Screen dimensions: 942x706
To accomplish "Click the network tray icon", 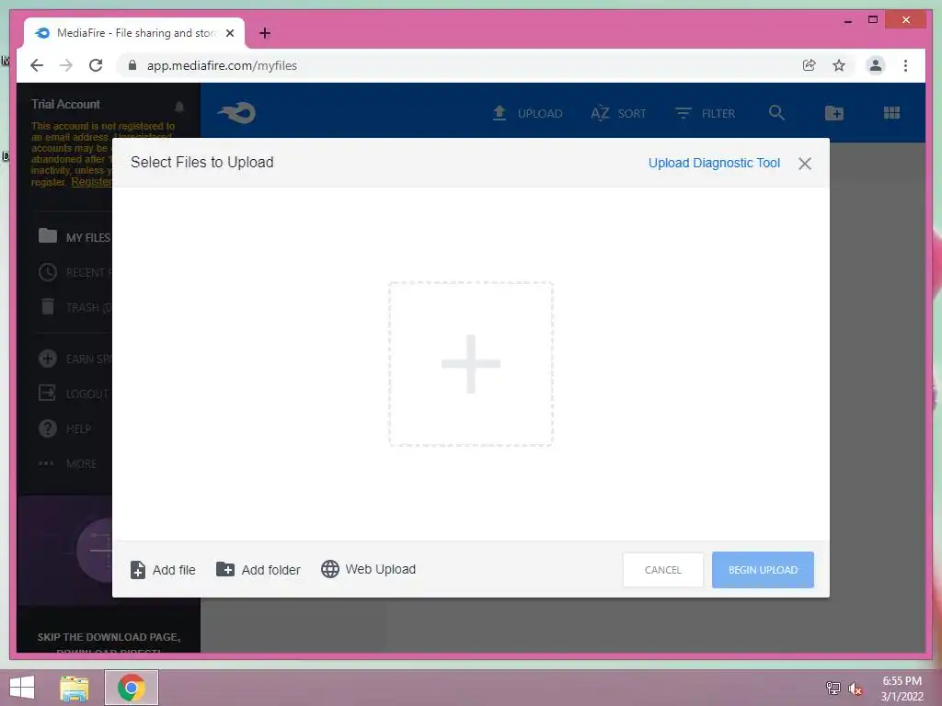I will pos(833,688).
